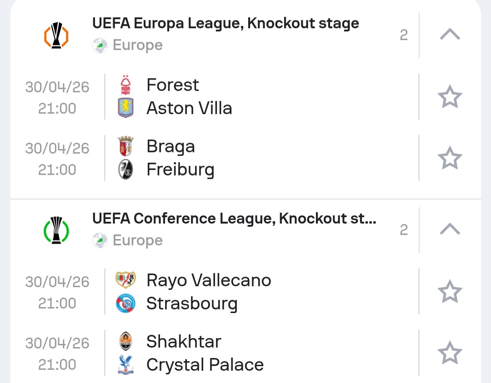This screenshot has height=383, width=491.
Task: Collapse the UEFA Europa League section
Action: 450,35
